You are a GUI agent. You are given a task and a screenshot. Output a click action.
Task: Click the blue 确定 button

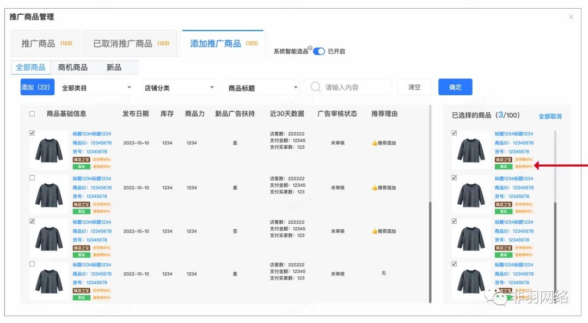tap(455, 87)
